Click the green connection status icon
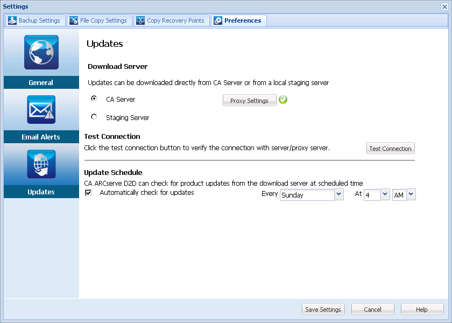The image size is (452, 323). (x=283, y=100)
